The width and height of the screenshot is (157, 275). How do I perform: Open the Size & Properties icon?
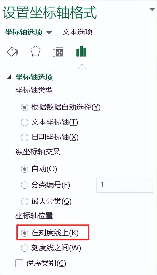coord(59,52)
